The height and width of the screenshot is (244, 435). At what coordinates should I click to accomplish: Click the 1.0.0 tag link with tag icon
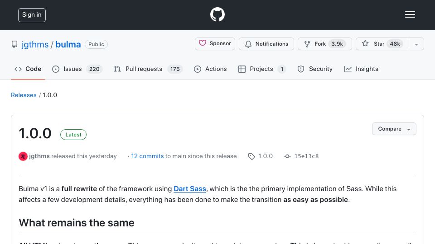pos(260,156)
